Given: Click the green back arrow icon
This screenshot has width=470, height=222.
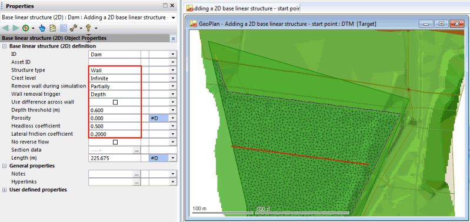Looking at the screenshot, I should click(x=5, y=28).
